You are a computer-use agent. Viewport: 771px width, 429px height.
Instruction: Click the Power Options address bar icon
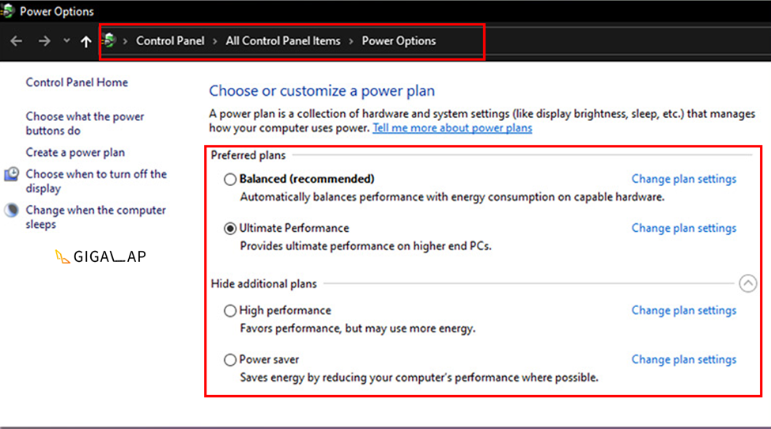110,40
